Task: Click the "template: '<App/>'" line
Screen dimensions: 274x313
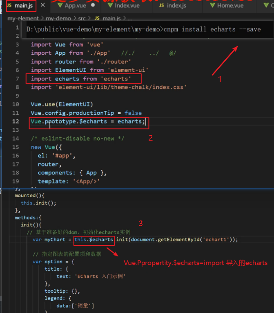Action: (x=69, y=181)
